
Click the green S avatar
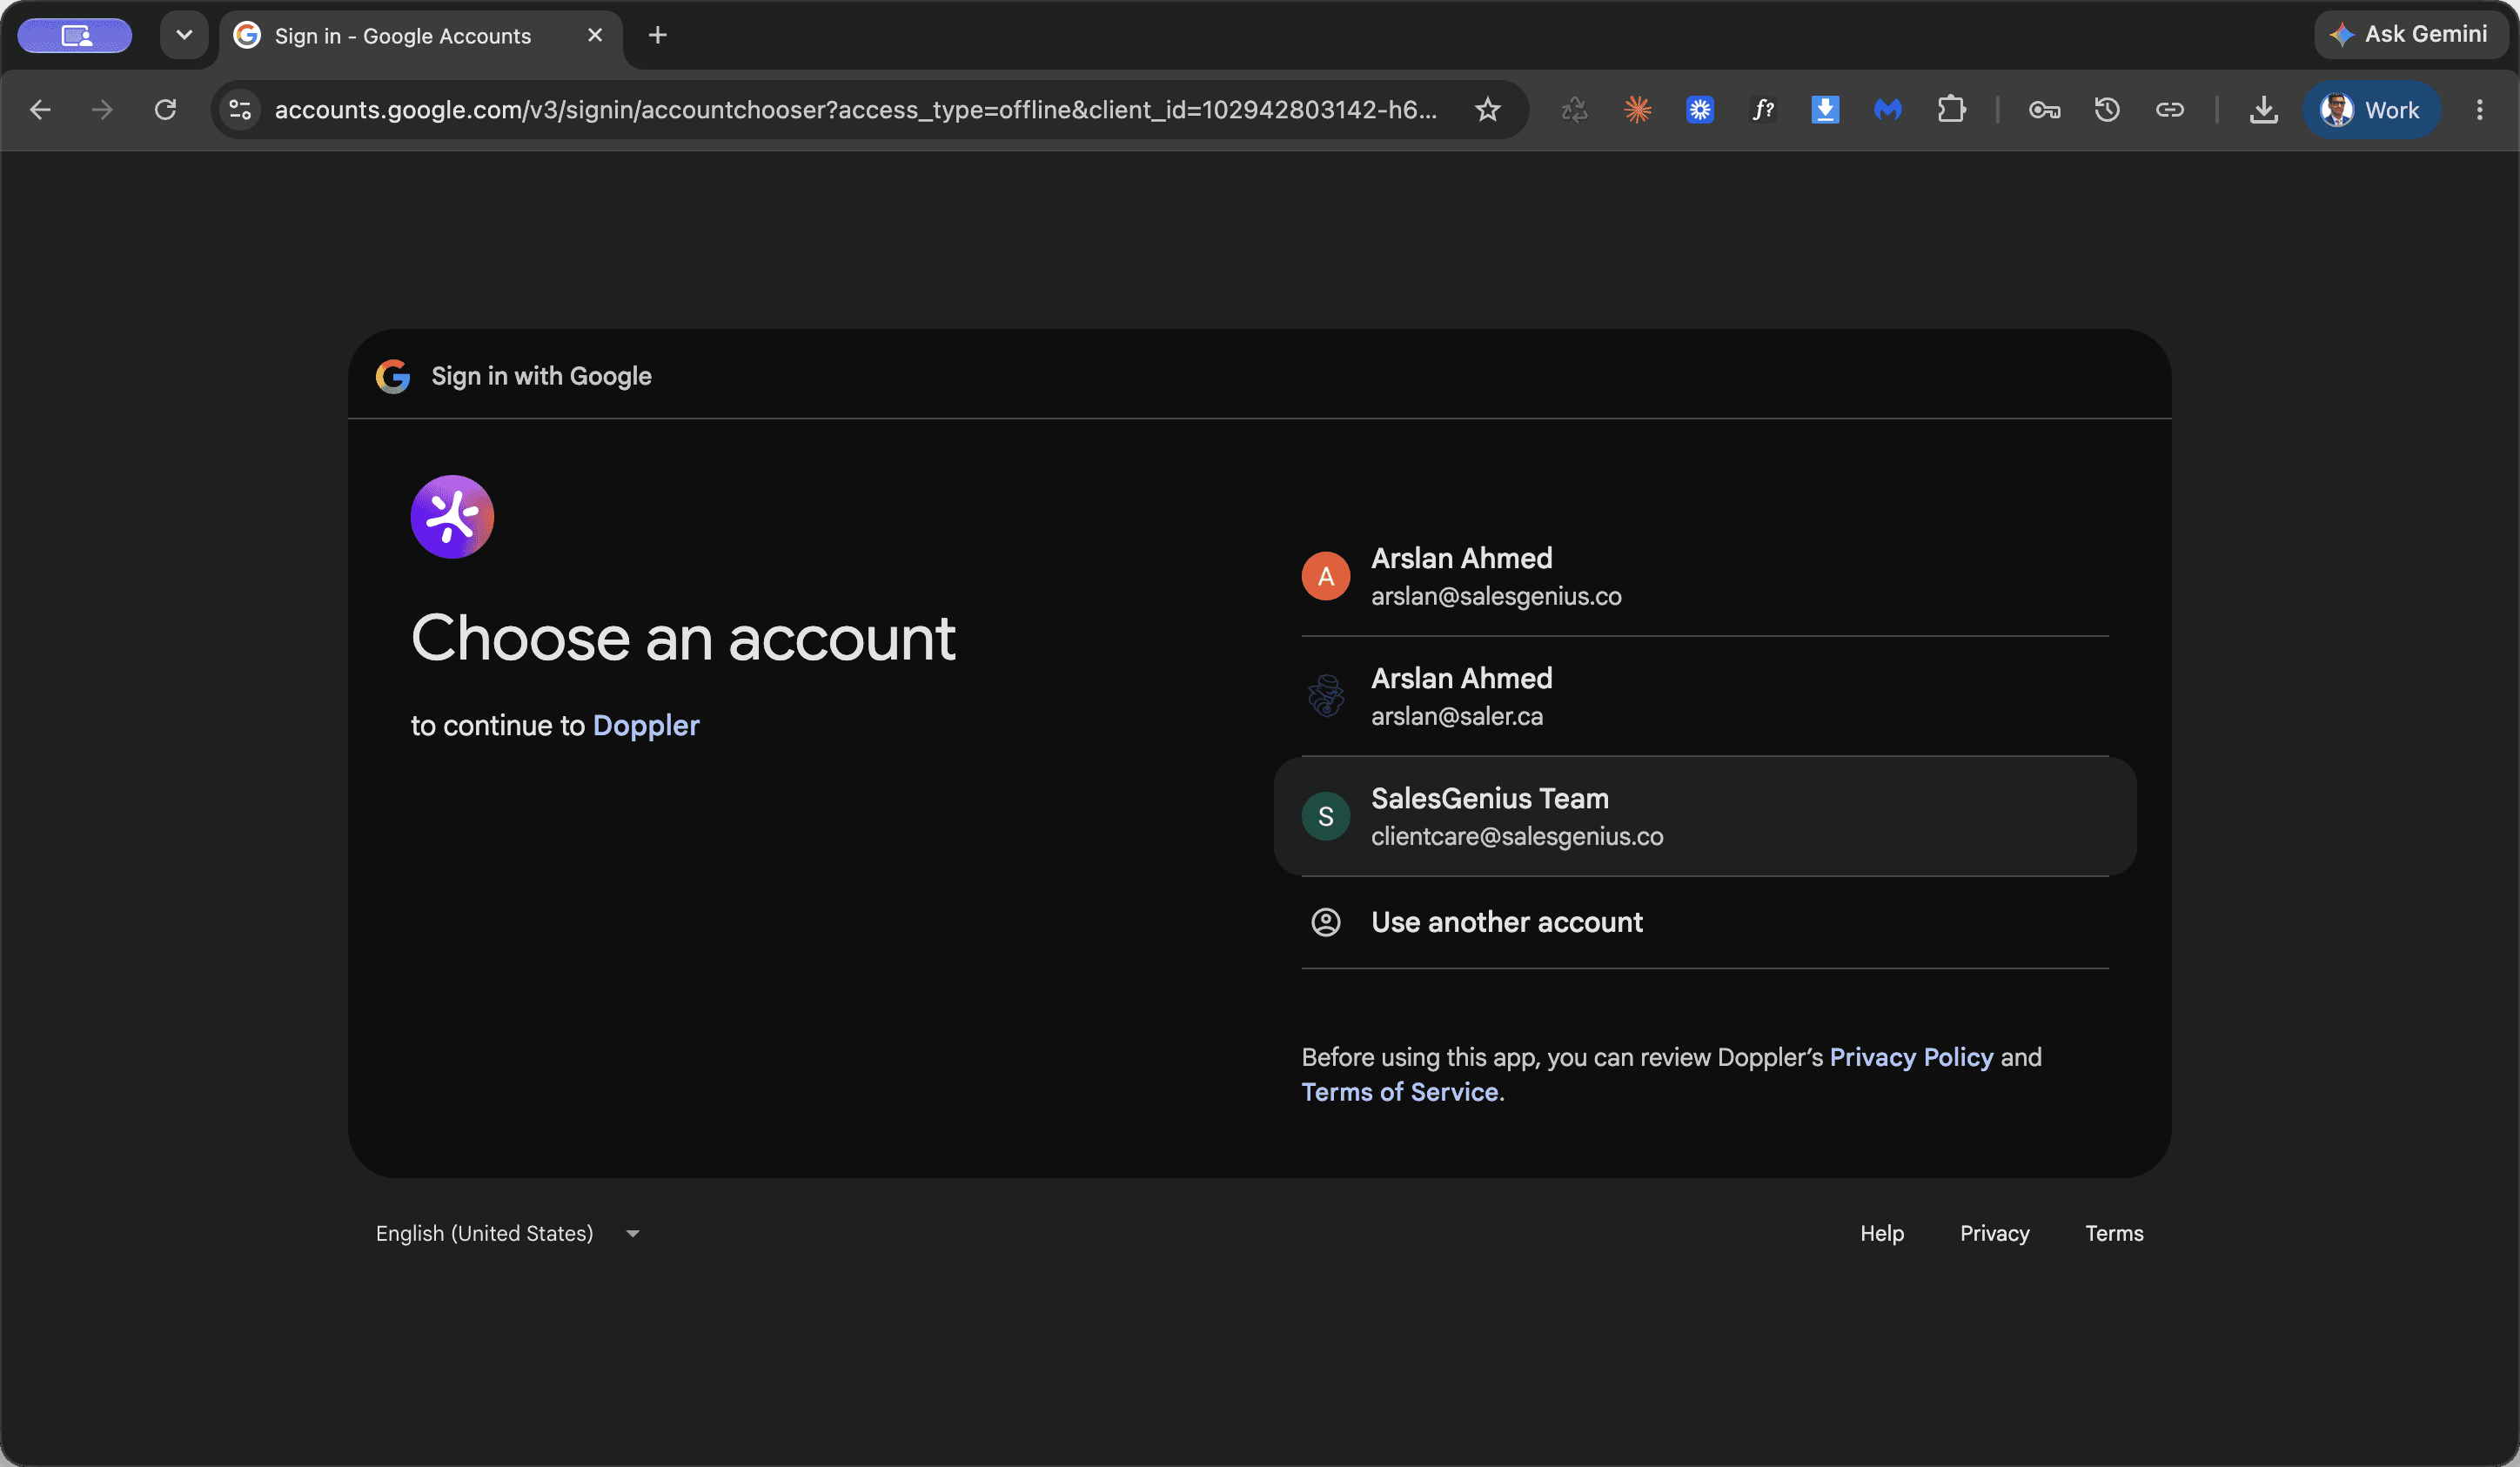click(x=1326, y=816)
